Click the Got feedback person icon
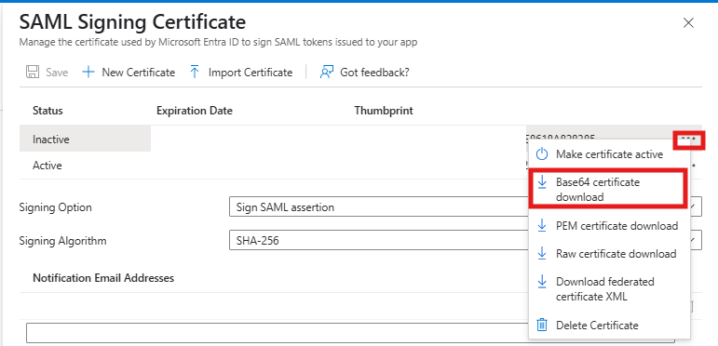This screenshot has width=718, height=346. click(x=326, y=73)
